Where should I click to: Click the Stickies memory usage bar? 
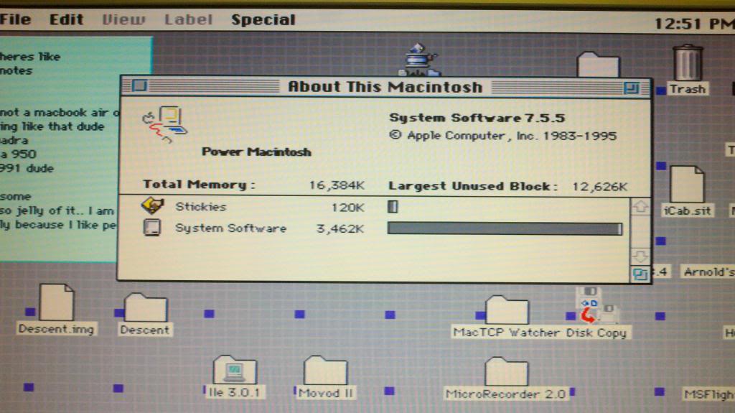click(393, 207)
